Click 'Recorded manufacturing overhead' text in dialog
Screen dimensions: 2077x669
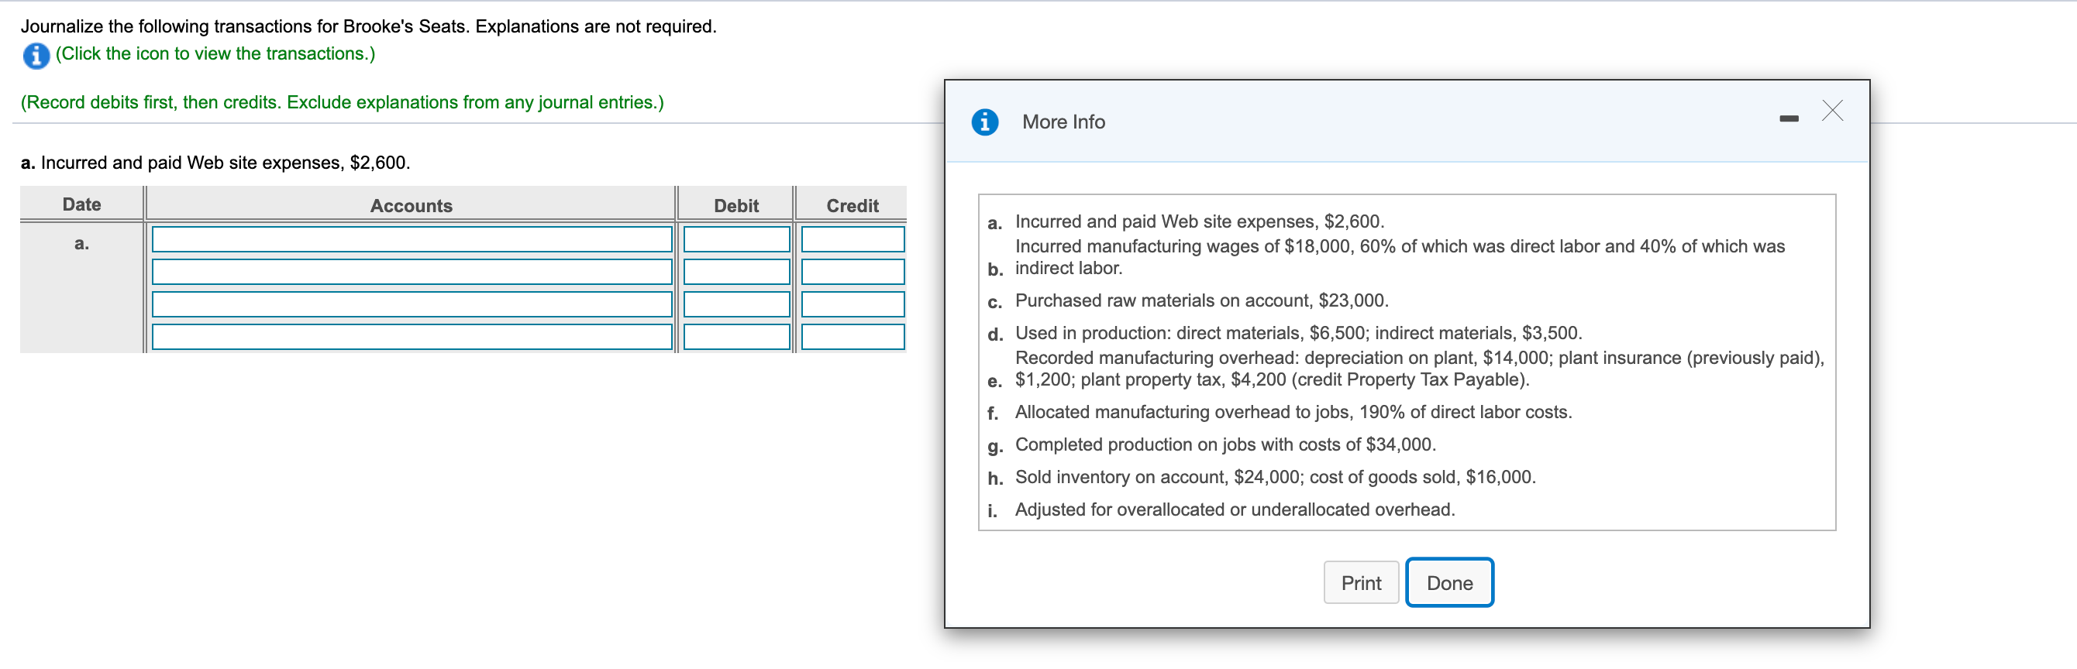pyautogui.click(x=1419, y=369)
